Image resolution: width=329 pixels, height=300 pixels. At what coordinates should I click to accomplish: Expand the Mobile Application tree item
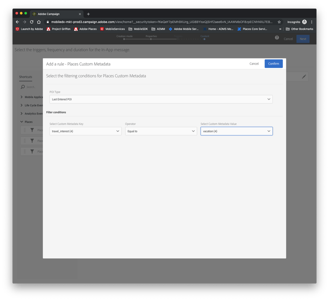tap(21, 97)
